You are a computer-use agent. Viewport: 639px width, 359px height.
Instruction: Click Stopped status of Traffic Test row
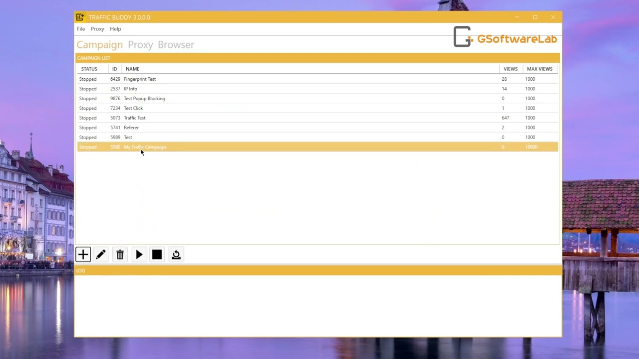[x=88, y=118]
